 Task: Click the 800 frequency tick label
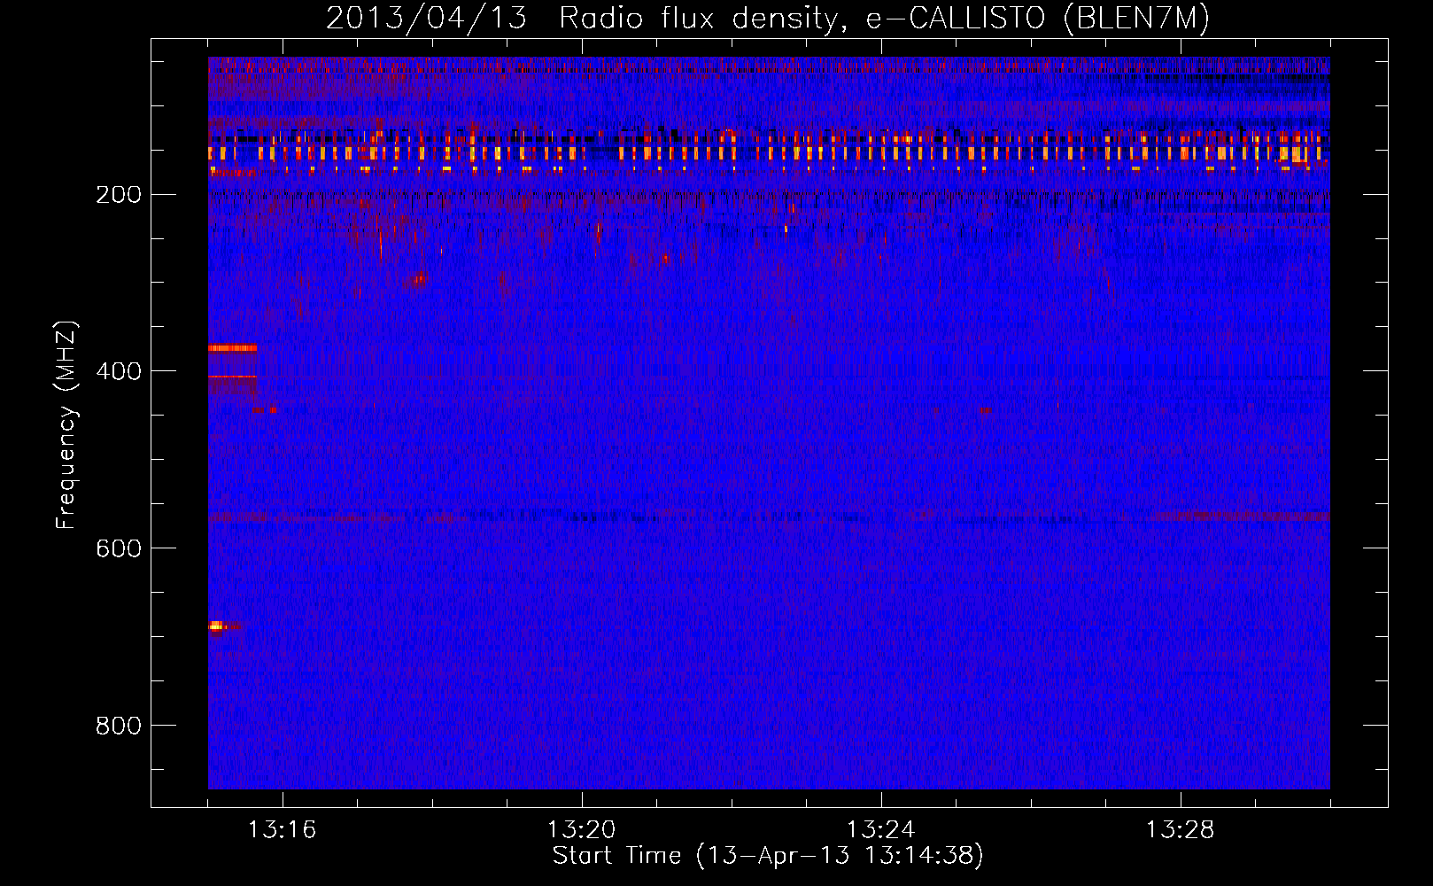click(x=119, y=726)
